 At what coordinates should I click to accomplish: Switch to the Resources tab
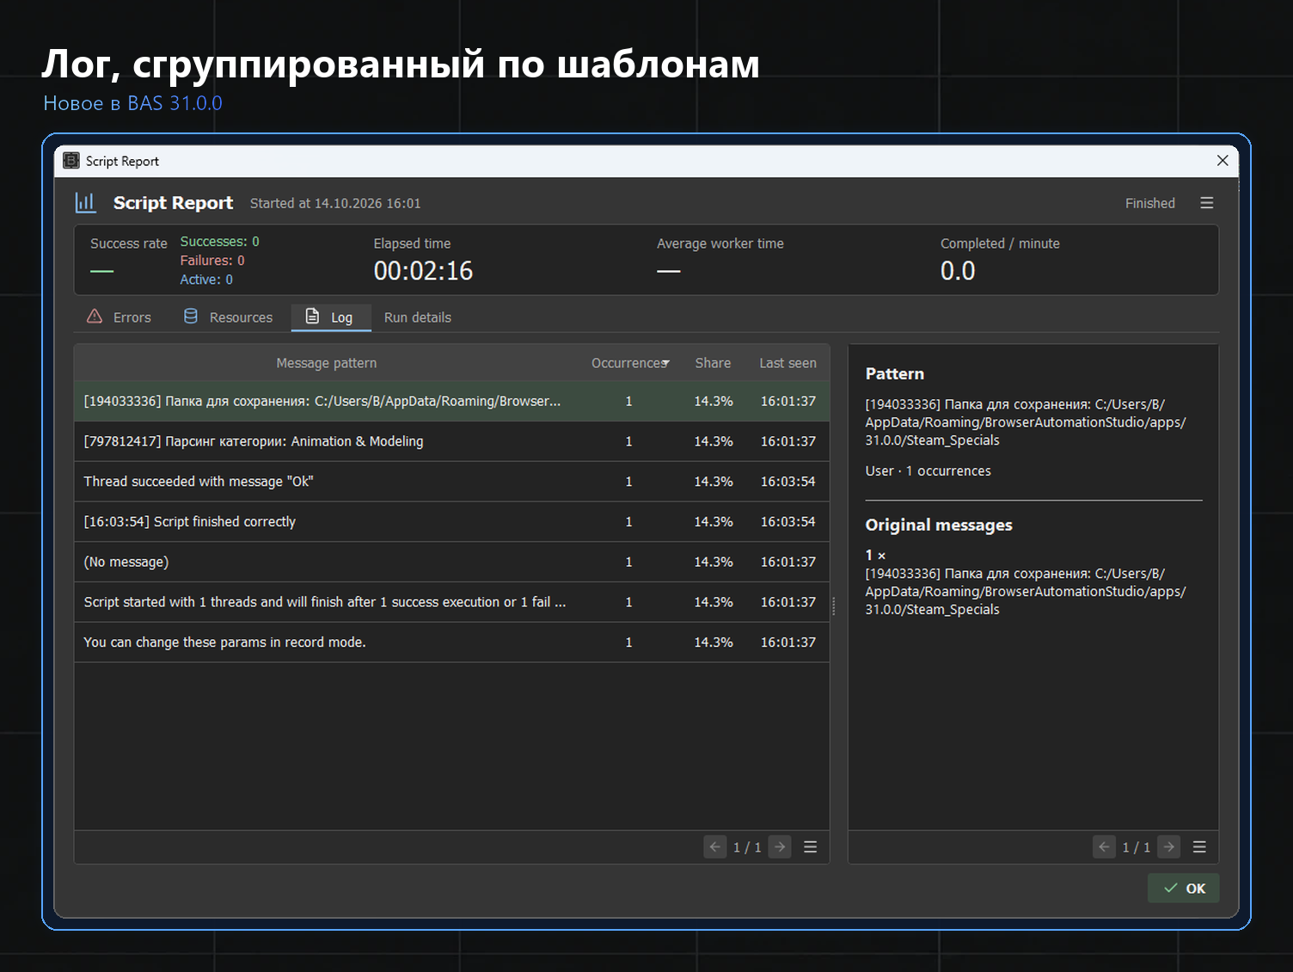click(229, 317)
